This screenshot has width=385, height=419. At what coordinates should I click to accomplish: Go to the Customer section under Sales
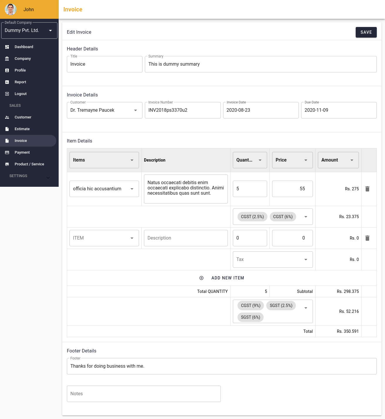[23, 117]
